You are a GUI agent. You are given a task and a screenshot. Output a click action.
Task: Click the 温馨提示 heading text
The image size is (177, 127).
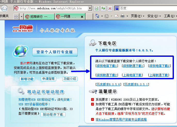(x=108, y=91)
